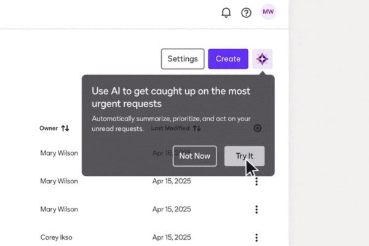Select Corey Ikso owner cell
369x246 pixels.
(55, 237)
